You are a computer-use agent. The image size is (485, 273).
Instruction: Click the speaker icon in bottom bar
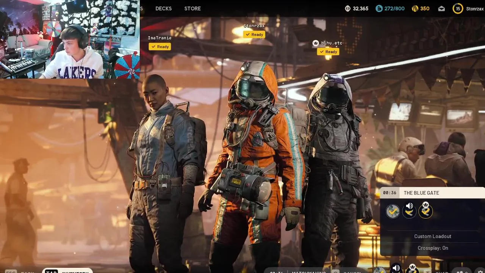[396, 268]
